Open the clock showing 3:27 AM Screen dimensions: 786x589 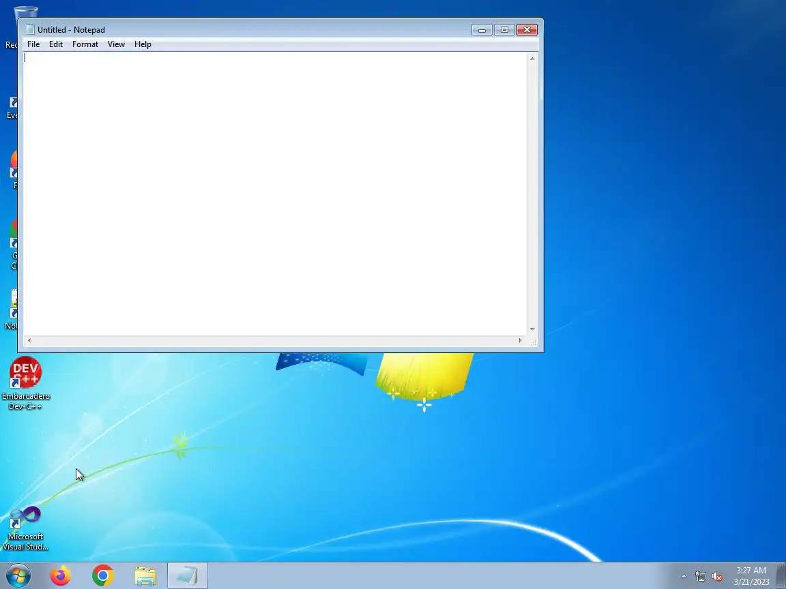click(751, 576)
